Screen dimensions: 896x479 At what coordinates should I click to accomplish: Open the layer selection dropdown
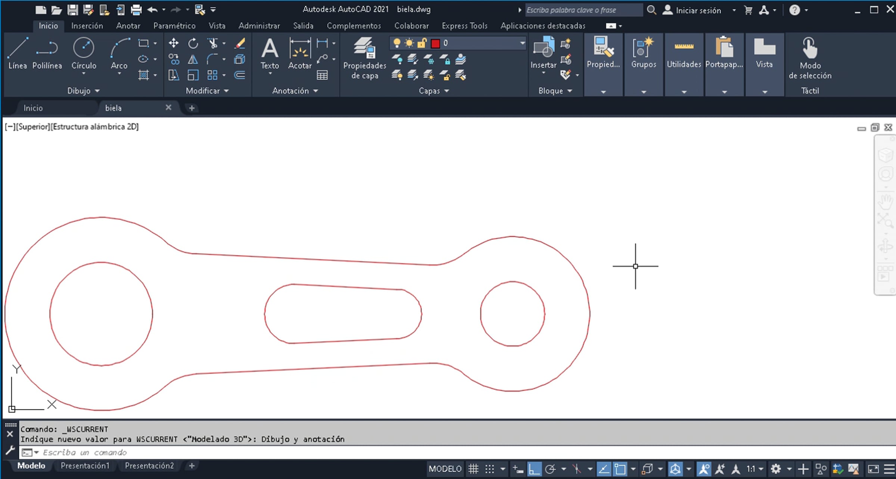coord(522,43)
